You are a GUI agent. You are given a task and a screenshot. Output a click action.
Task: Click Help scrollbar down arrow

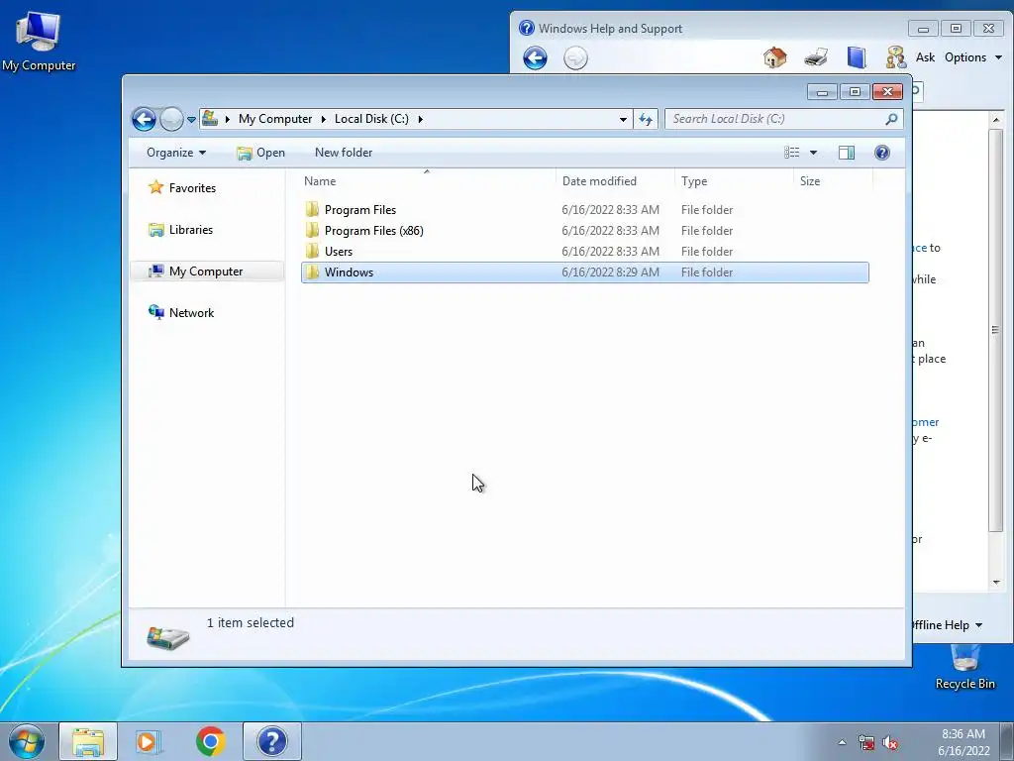(996, 582)
